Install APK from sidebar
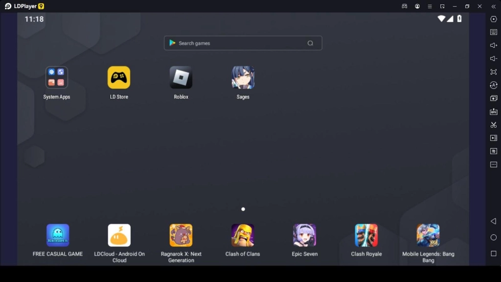 494,112
